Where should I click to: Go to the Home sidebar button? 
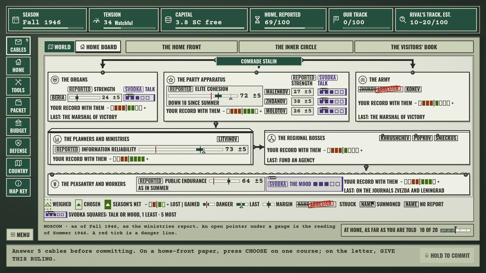[18, 66]
